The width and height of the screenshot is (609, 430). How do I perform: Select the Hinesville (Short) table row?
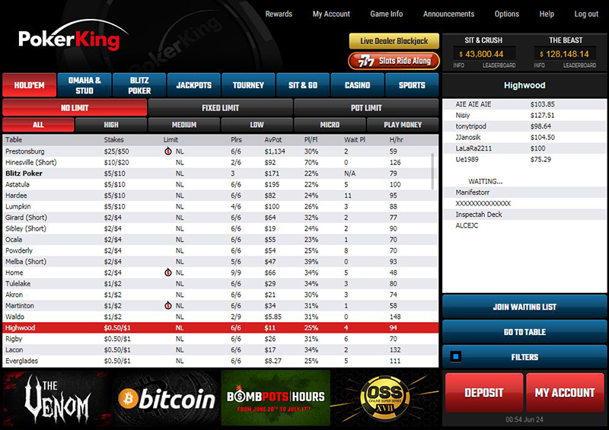click(x=220, y=162)
